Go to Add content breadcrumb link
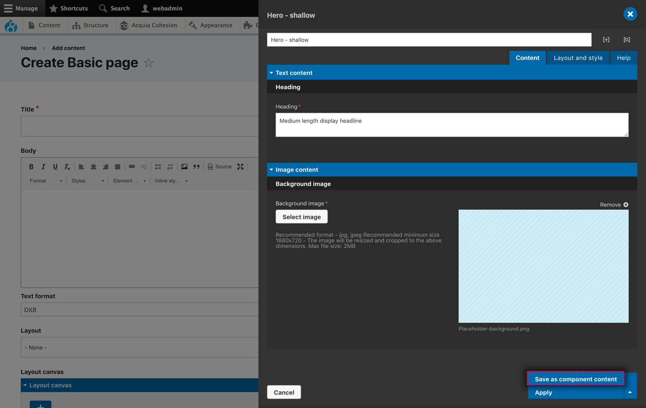The image size is (646, 408). coord(68,48)
